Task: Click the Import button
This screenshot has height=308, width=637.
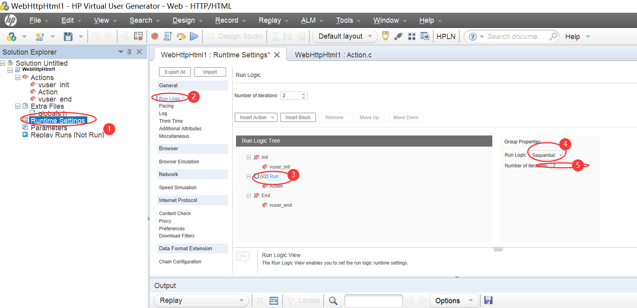Action: [210, 72]
